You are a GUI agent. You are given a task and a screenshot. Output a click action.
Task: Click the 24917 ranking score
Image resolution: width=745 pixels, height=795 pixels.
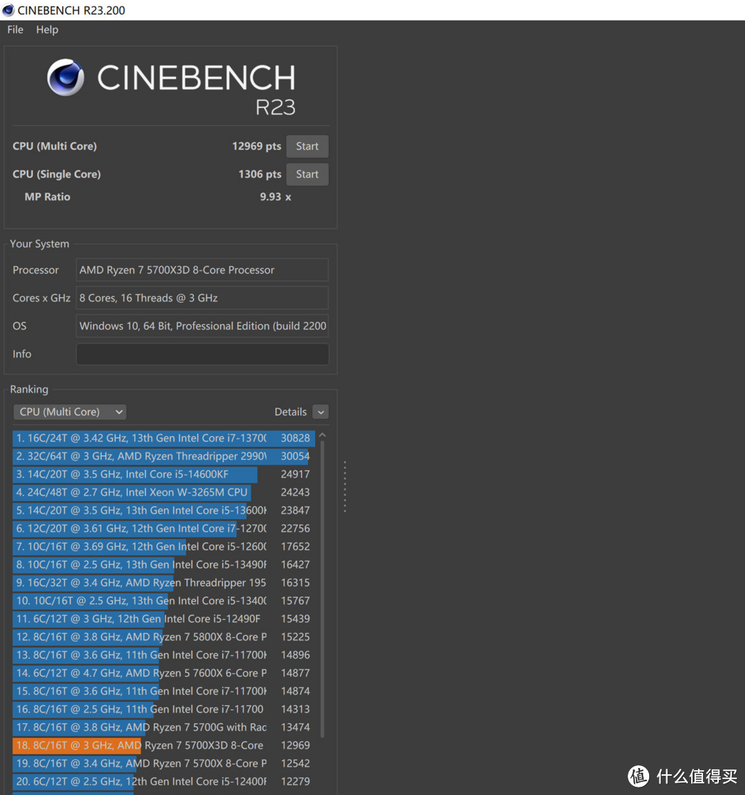point(295,474)
